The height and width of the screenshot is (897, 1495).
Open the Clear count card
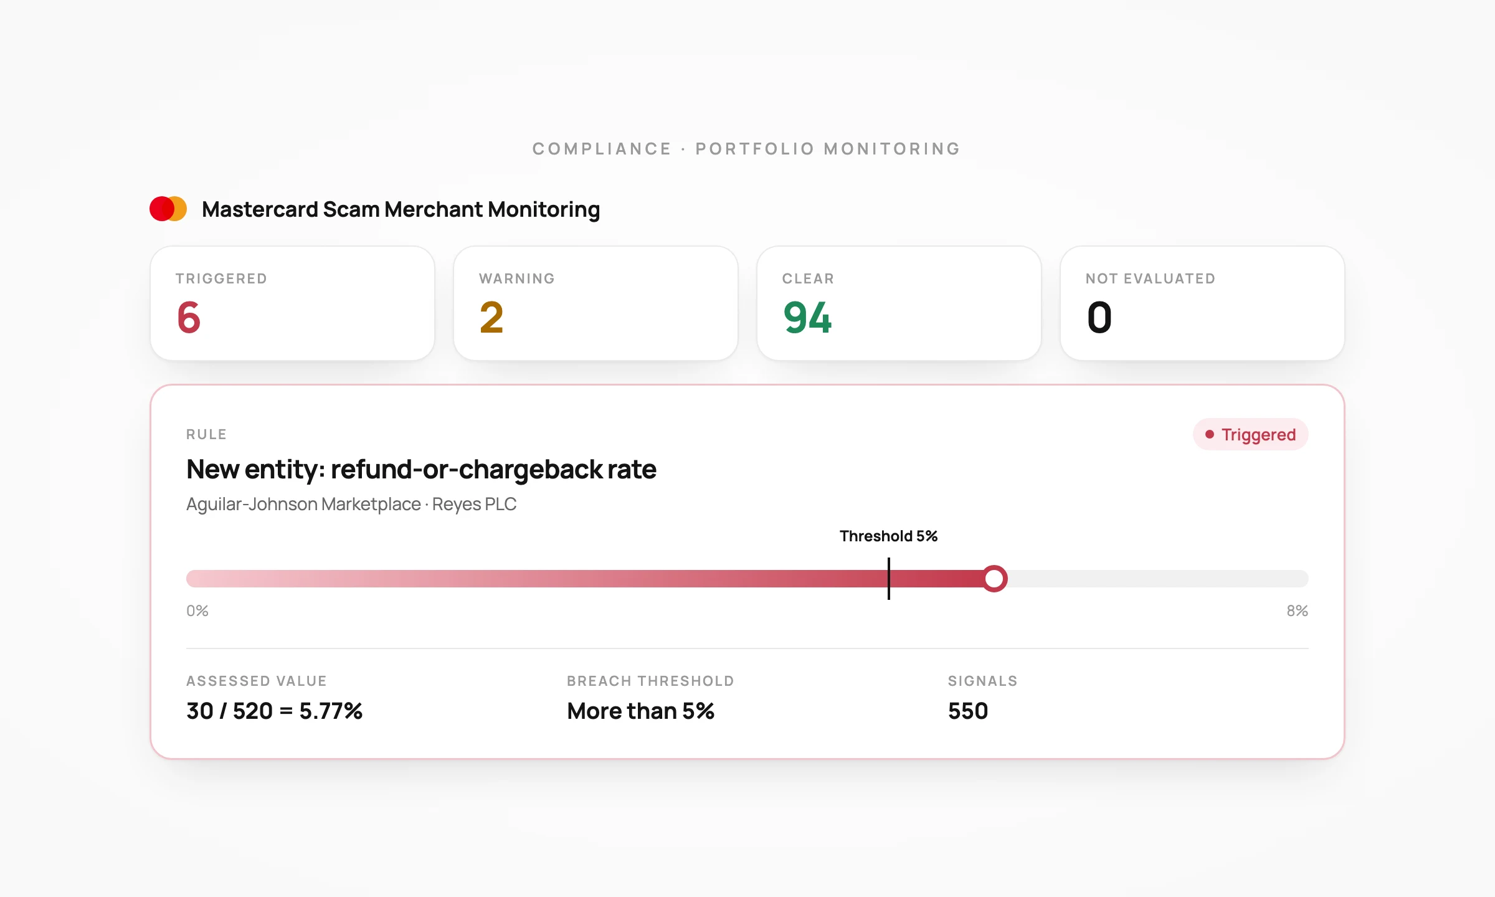coord(899,303)
